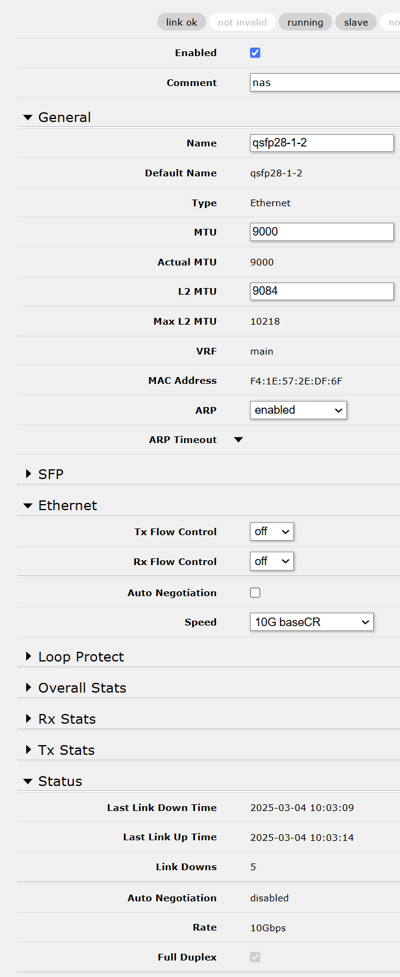This screenshot has height=977, width=400.
Task: Open the Speed selection dropdown
Action: tap(311, 621)
